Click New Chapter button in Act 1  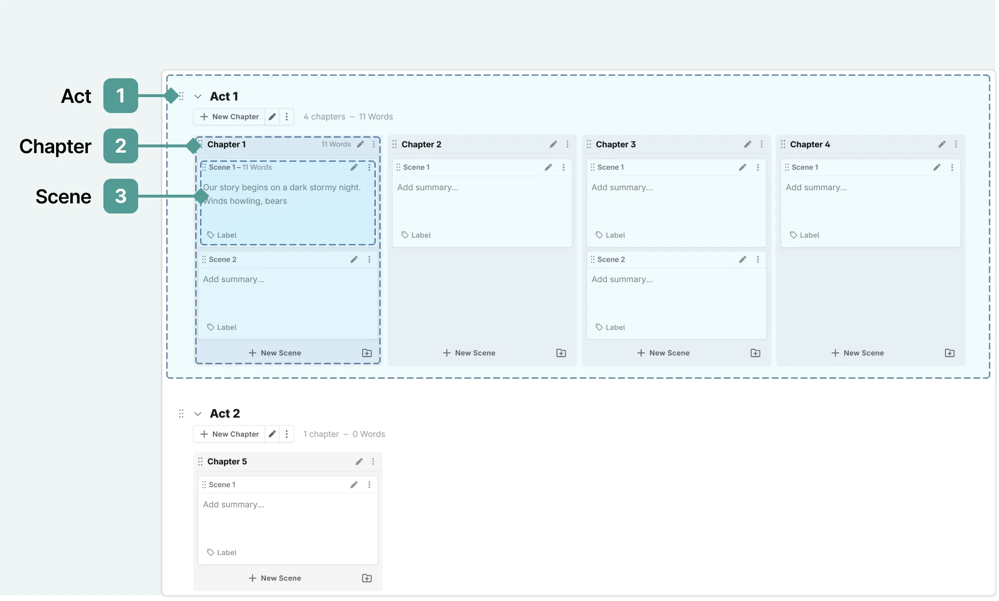click(x=229, y=117)
